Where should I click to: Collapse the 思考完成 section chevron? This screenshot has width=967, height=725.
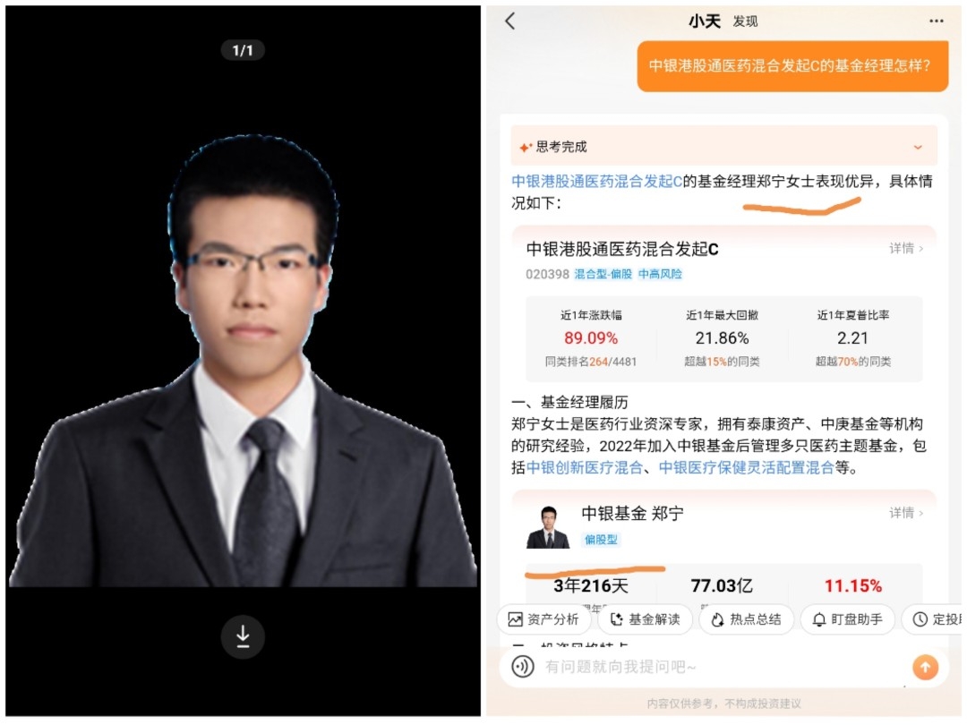(918, 148)
